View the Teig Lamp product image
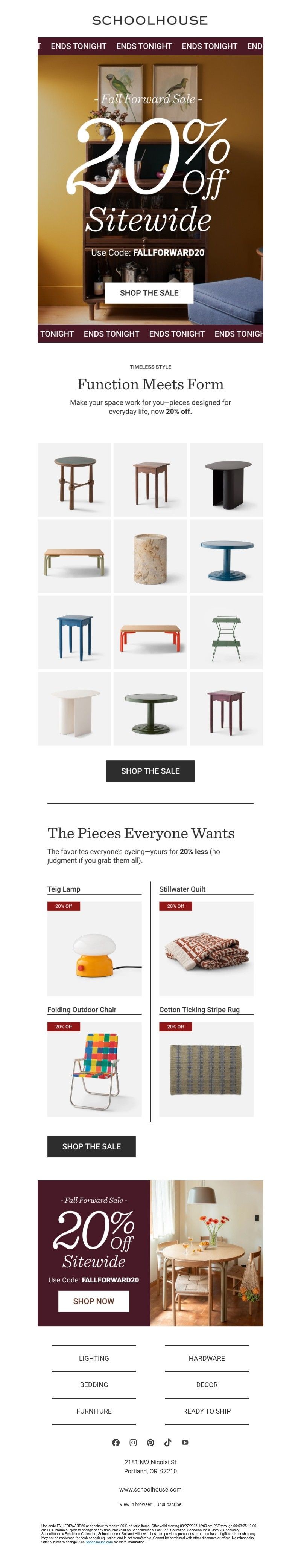The height and width of the screenshot is (1550, 301). 94,949
